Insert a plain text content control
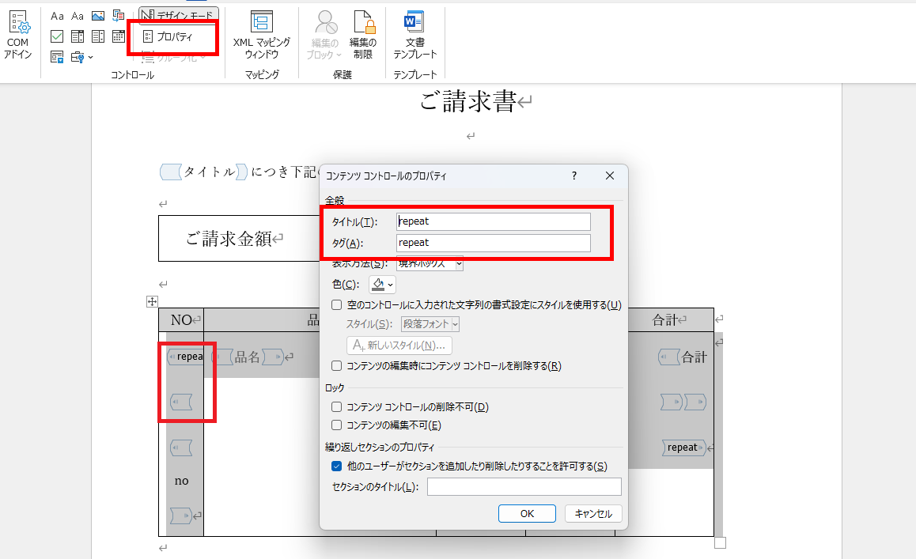916x559 pixels. pos(77,15)
